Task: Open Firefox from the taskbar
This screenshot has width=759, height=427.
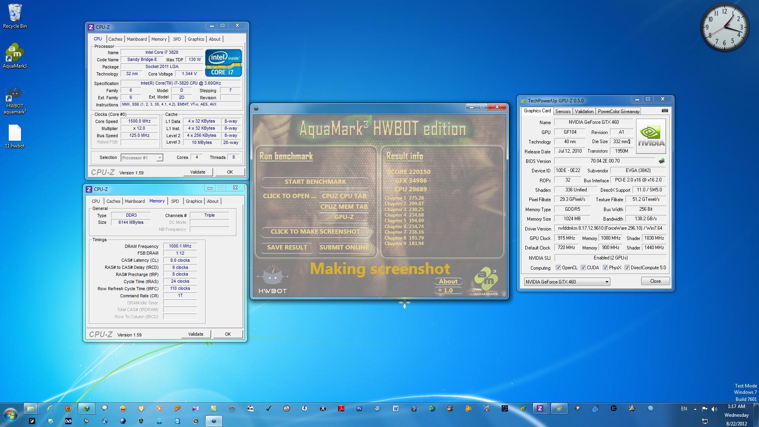Action: pyautogui.click(x=68, y=408)
